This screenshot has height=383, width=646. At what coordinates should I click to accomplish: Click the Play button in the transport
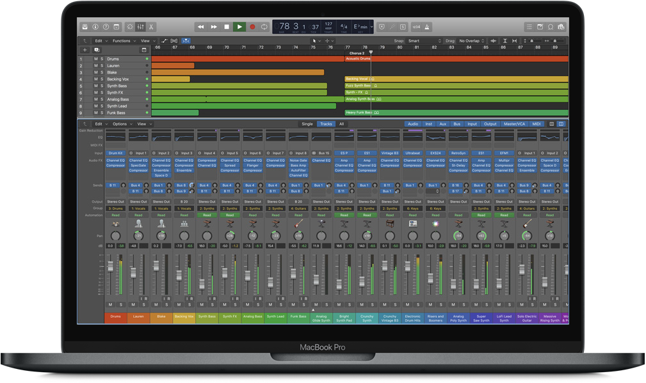pyautogui.click(x=239, y=27)
